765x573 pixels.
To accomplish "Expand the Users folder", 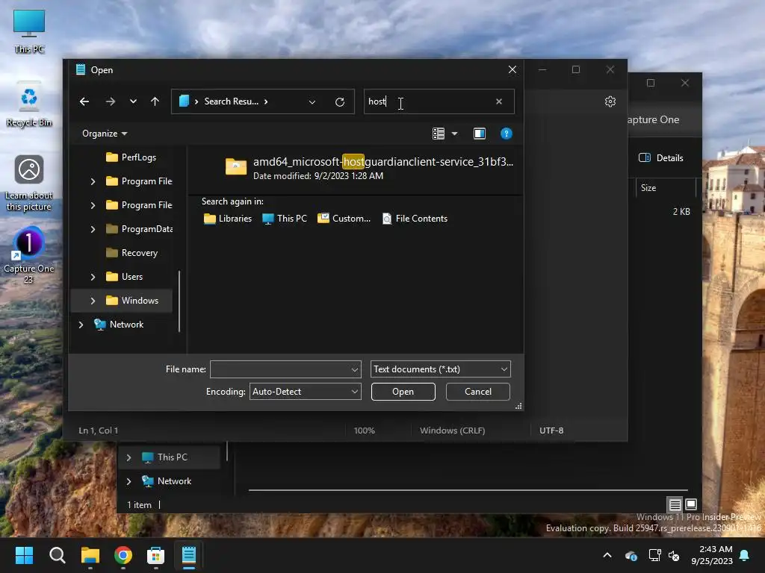I will click(x=93, y=277).
